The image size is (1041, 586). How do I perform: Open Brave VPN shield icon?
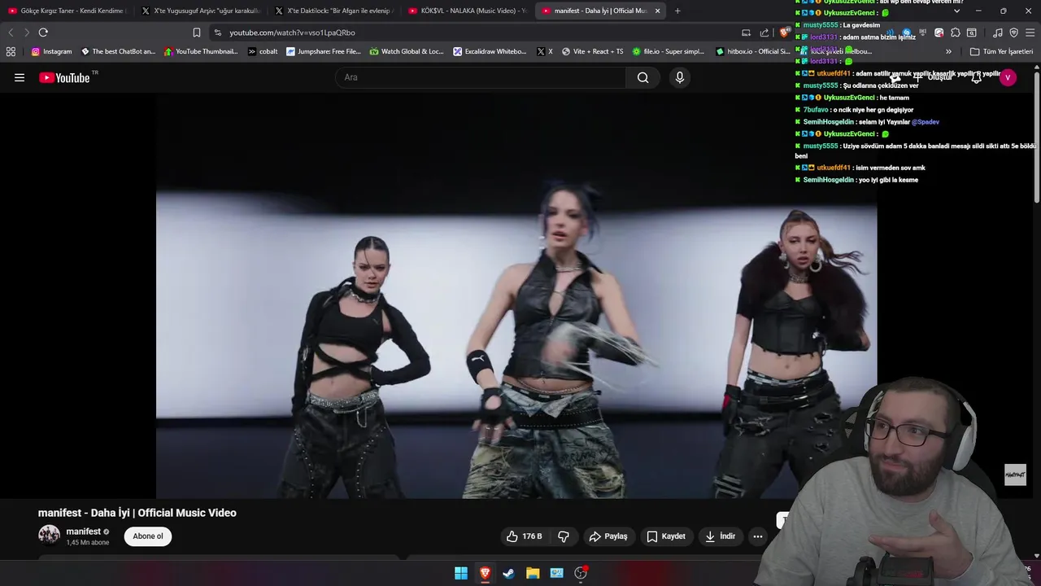pos(1013,33)
